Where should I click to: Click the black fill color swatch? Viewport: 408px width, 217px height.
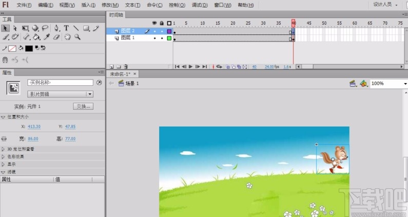pyautogui.click(x=29, y=48)
